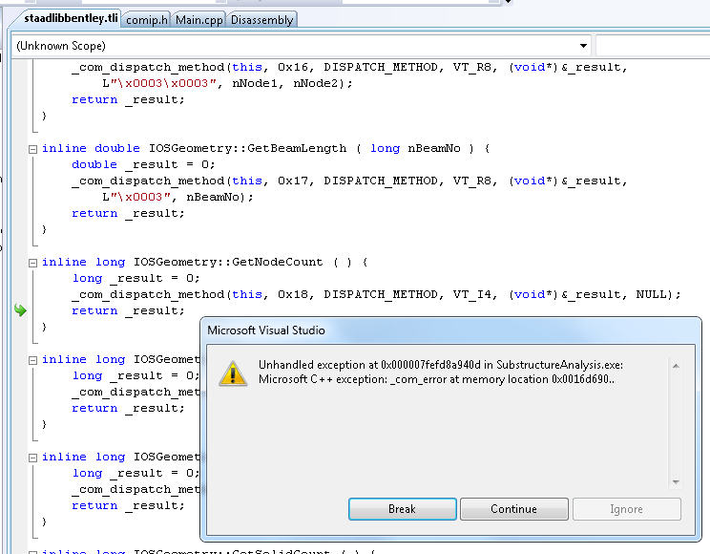Image resolution: width=710 pixels, height=554 pixels.
Task: Collapse the inline long function block under GetNodeCount
Action: [x=32, y=360]
